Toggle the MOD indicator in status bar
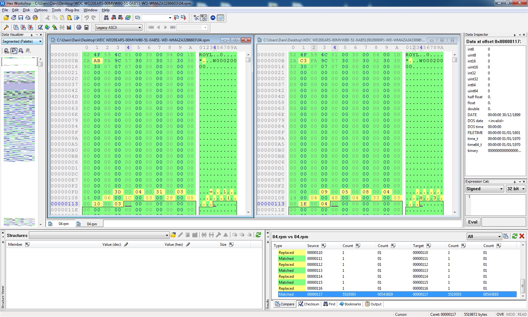 pos(511,314)
